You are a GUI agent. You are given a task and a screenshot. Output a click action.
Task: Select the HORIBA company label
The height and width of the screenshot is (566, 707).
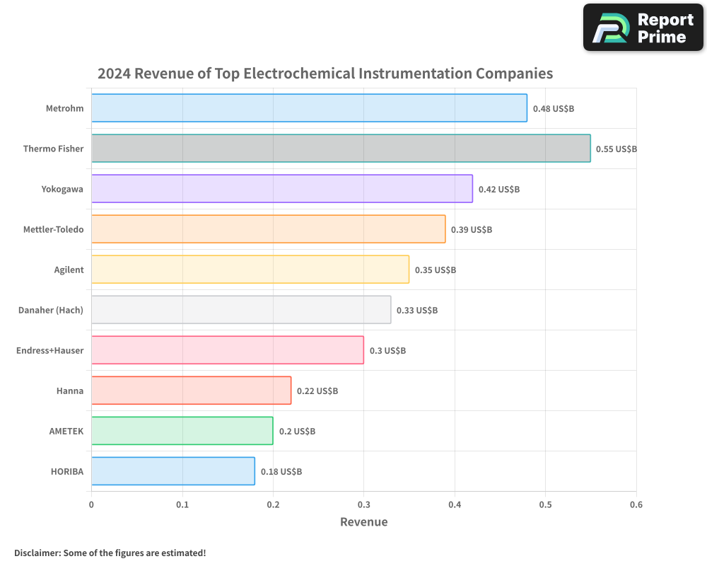(67, 471)
